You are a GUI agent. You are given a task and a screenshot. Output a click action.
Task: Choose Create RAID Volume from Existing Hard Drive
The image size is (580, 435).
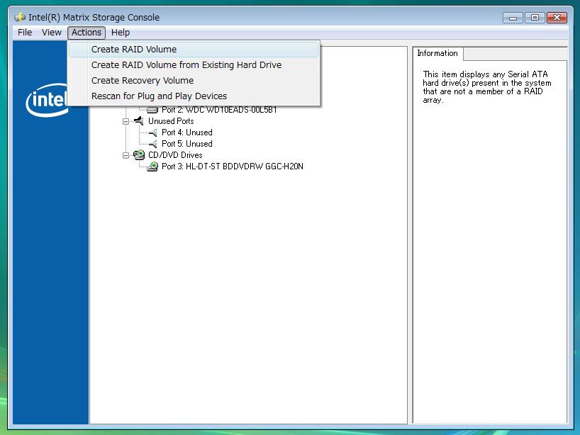click(194, 65)
